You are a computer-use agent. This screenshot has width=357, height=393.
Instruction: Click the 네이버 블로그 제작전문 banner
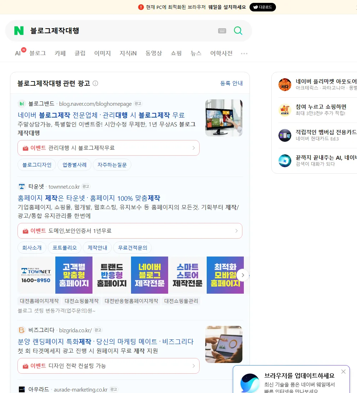pyautogui.click(x=150, y=275)
